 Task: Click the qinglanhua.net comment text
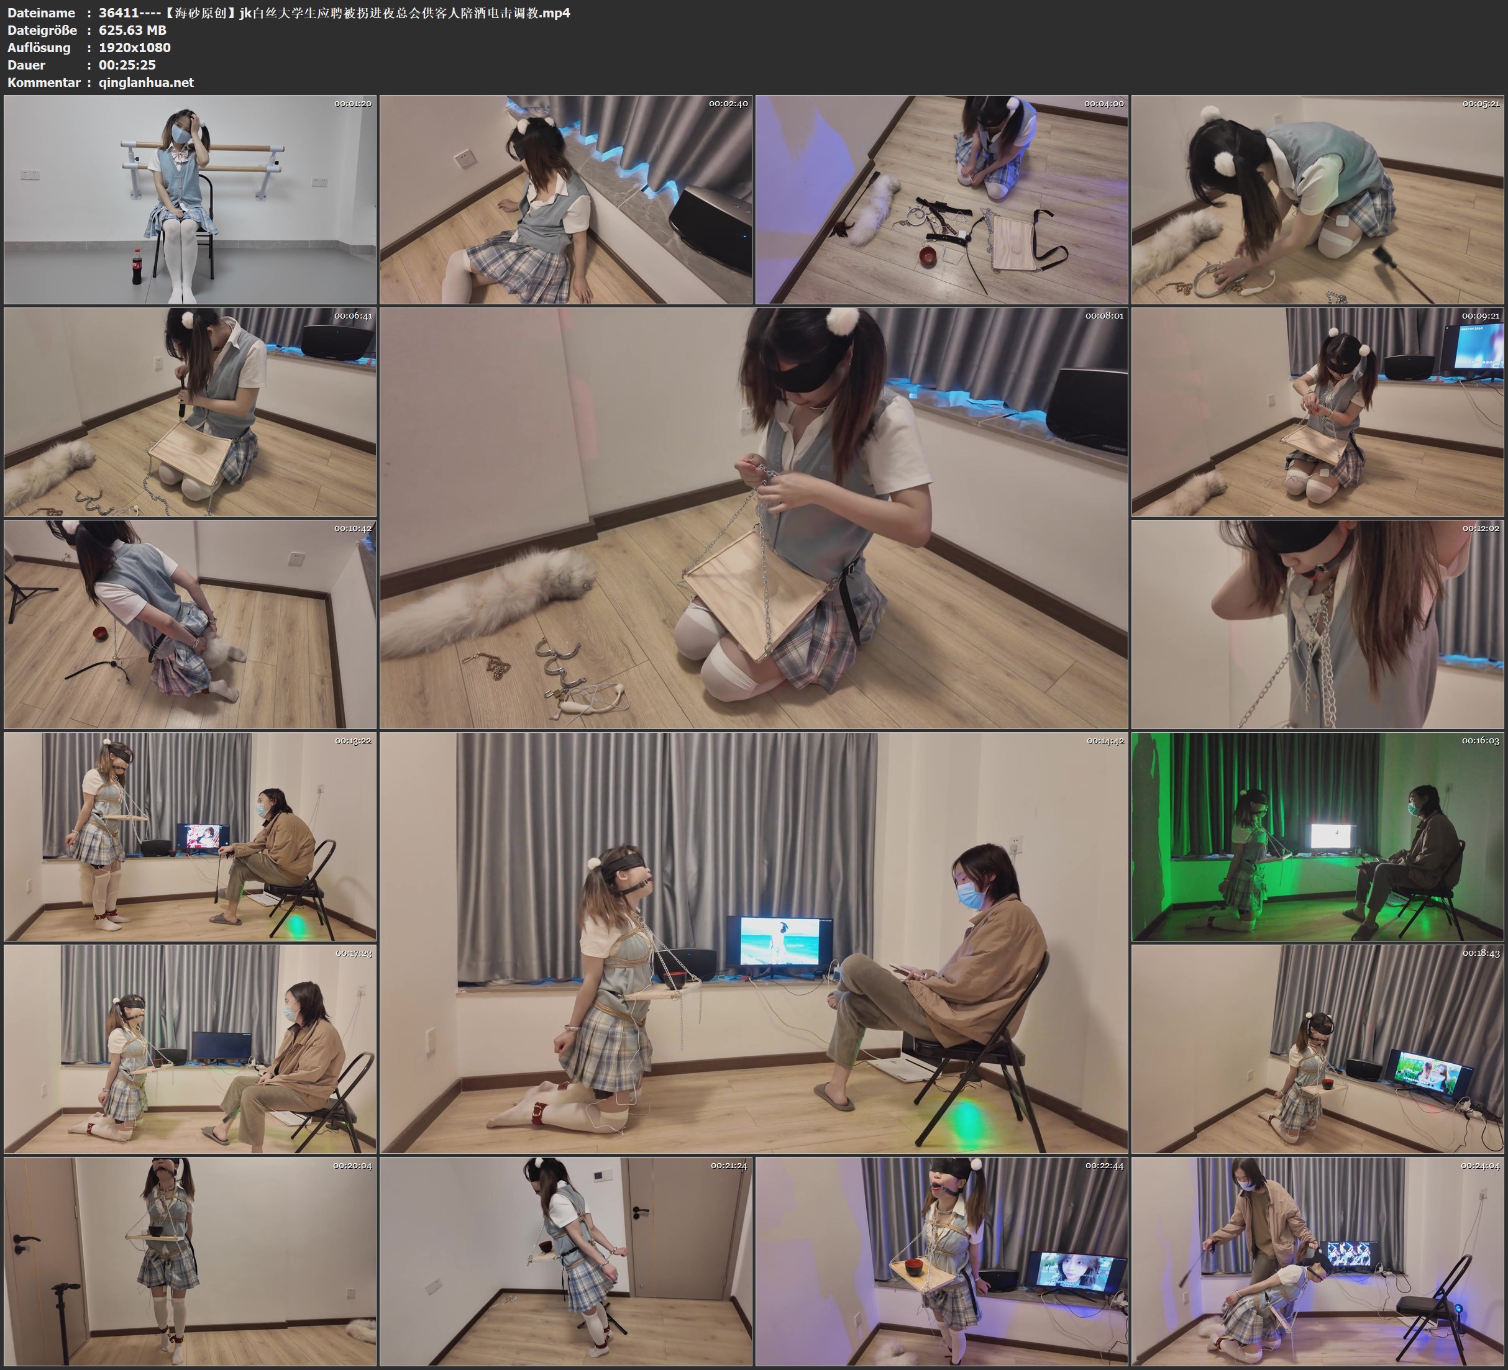point(146,82)
